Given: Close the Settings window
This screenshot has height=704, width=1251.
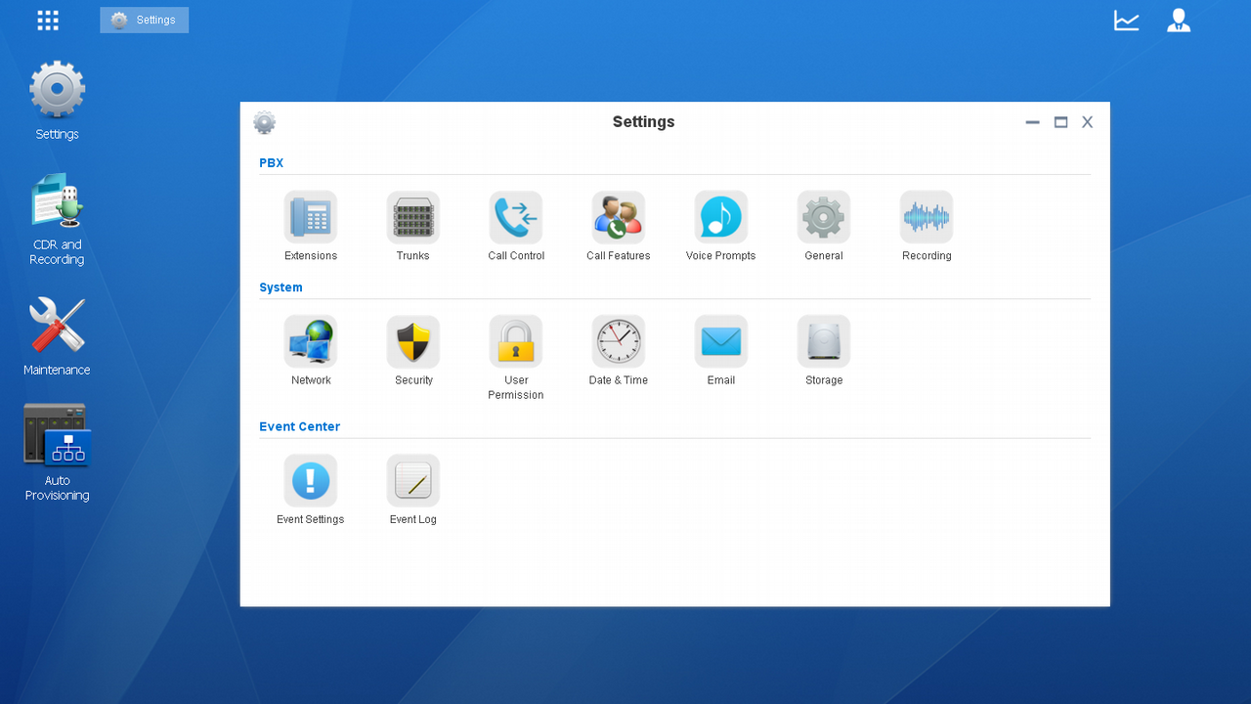Looking at the screenshot, I should pos(1087,122).
